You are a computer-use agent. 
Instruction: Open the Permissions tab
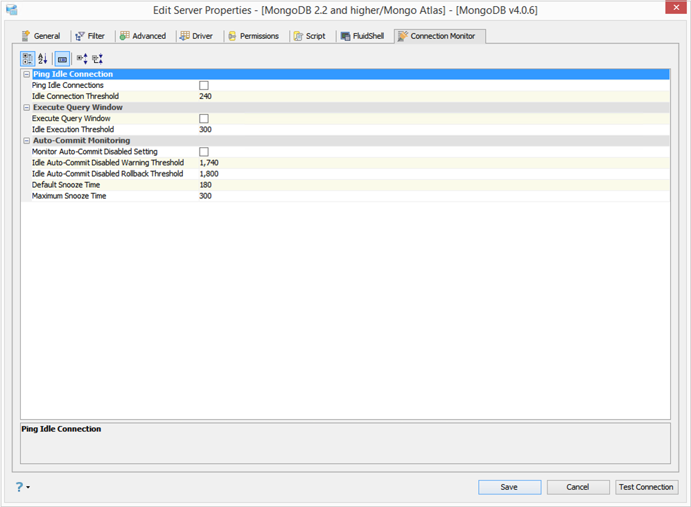[254, 36]
